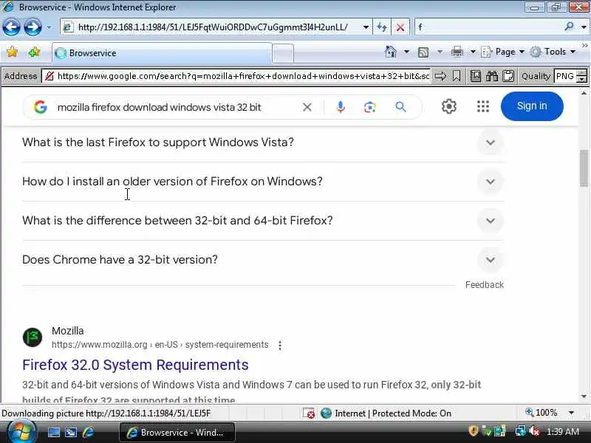Click the Google logo
The height and width of the screenshot is (443, 591).
point(41,107)
